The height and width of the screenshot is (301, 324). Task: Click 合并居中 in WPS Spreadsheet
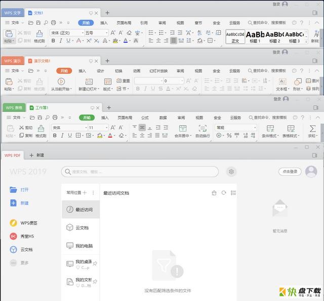[183, 132]
